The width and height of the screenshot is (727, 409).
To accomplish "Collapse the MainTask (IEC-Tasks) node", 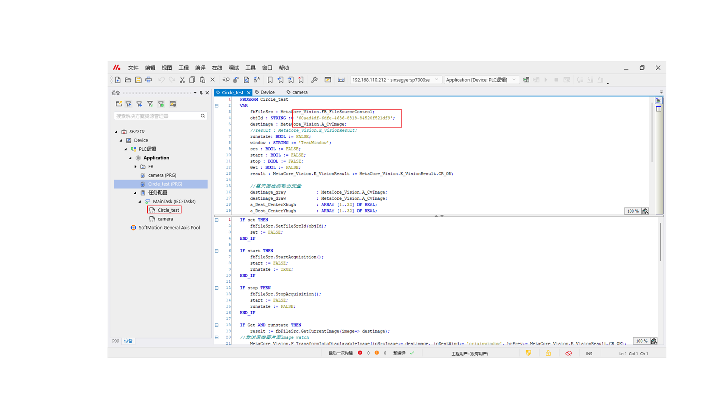I will [140, 201].
